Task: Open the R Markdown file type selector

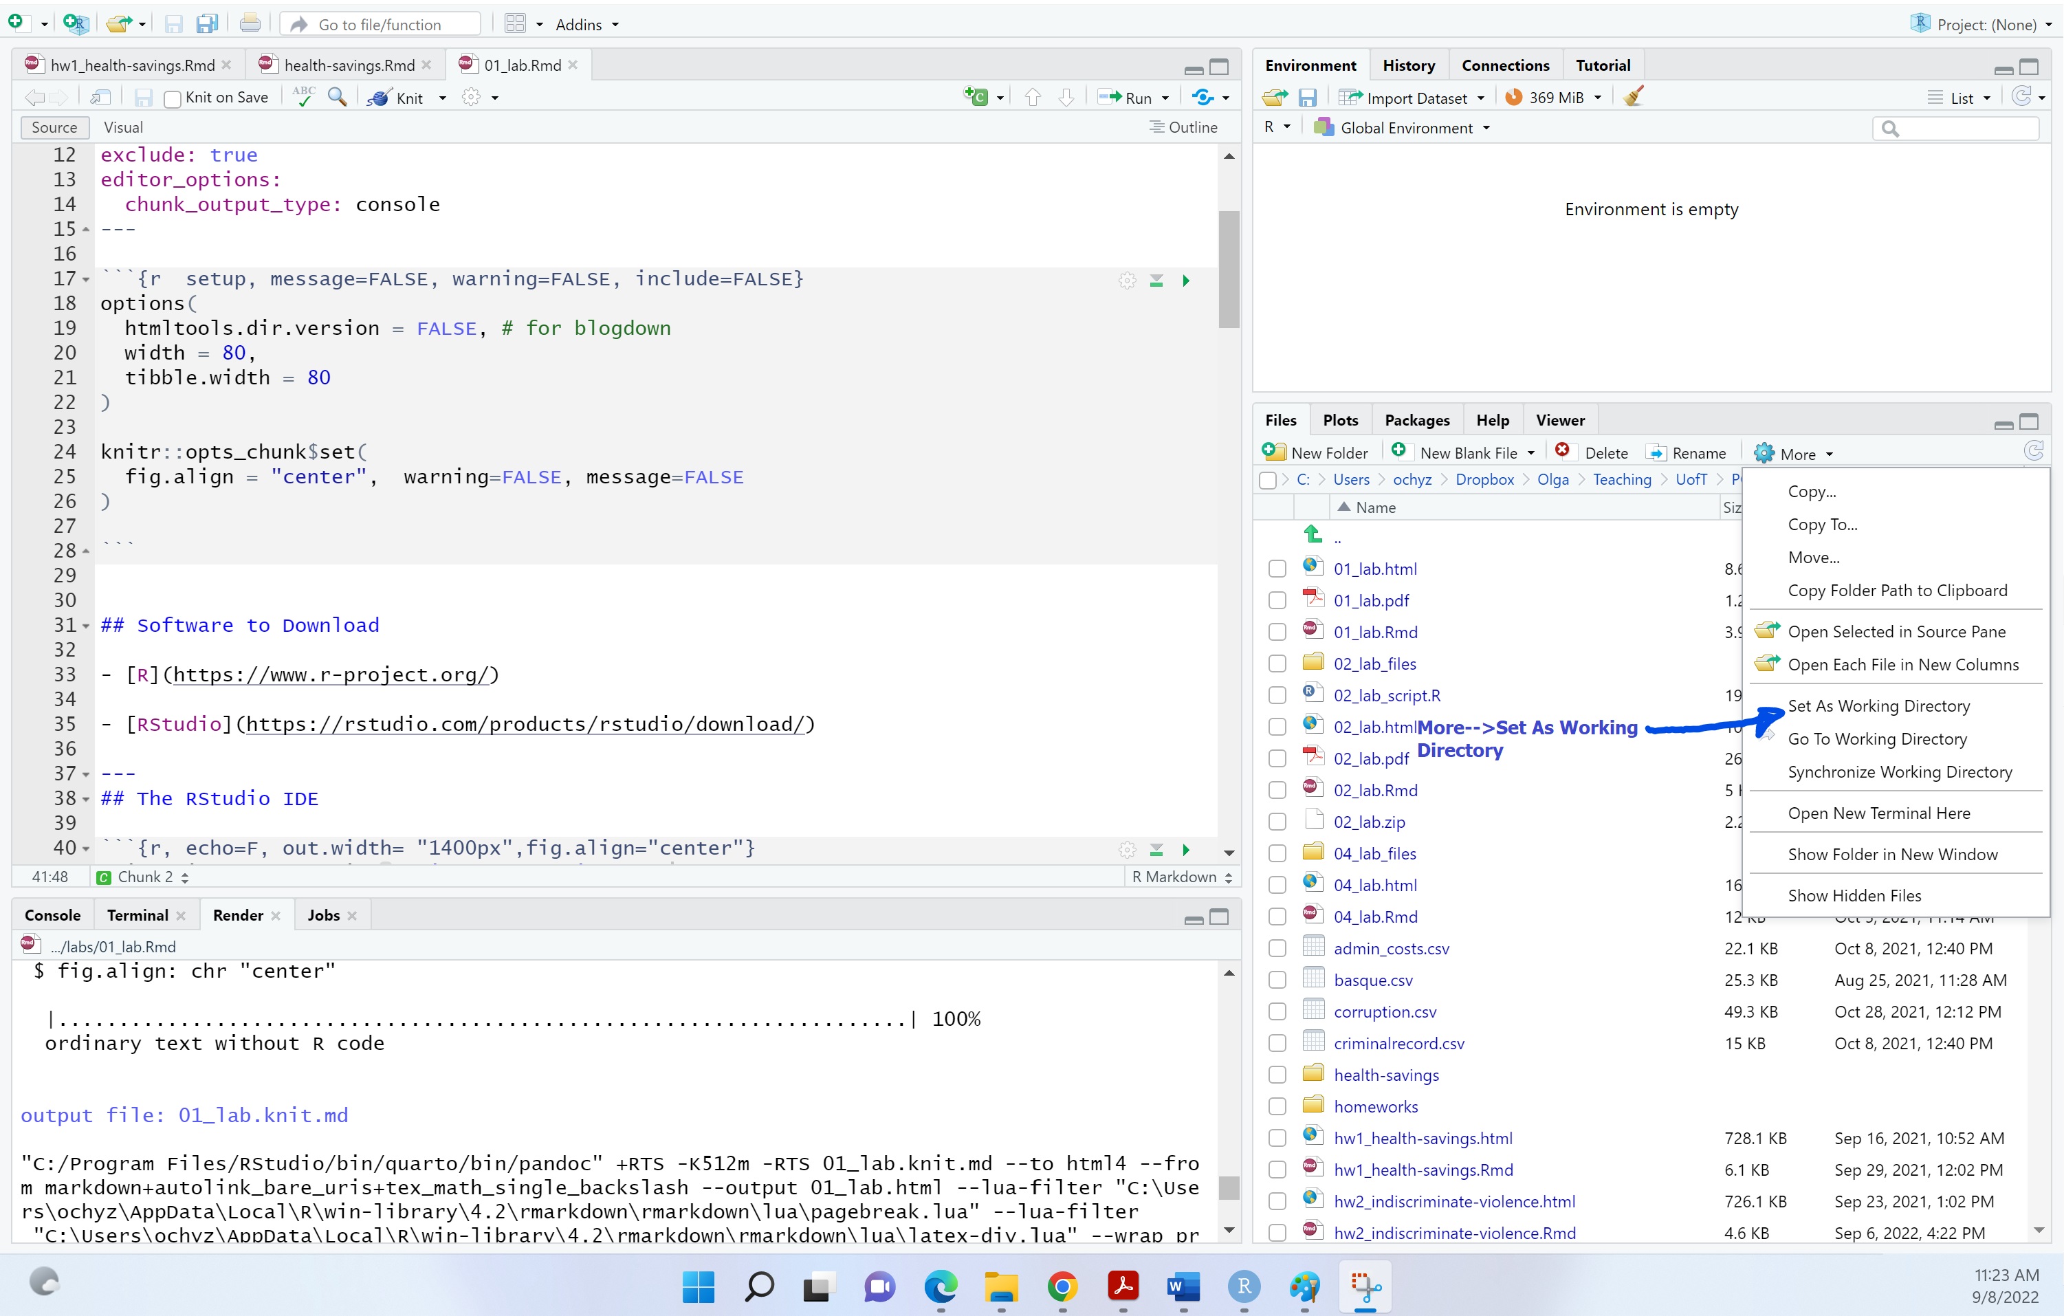Action: click(x=1182, y=876)
